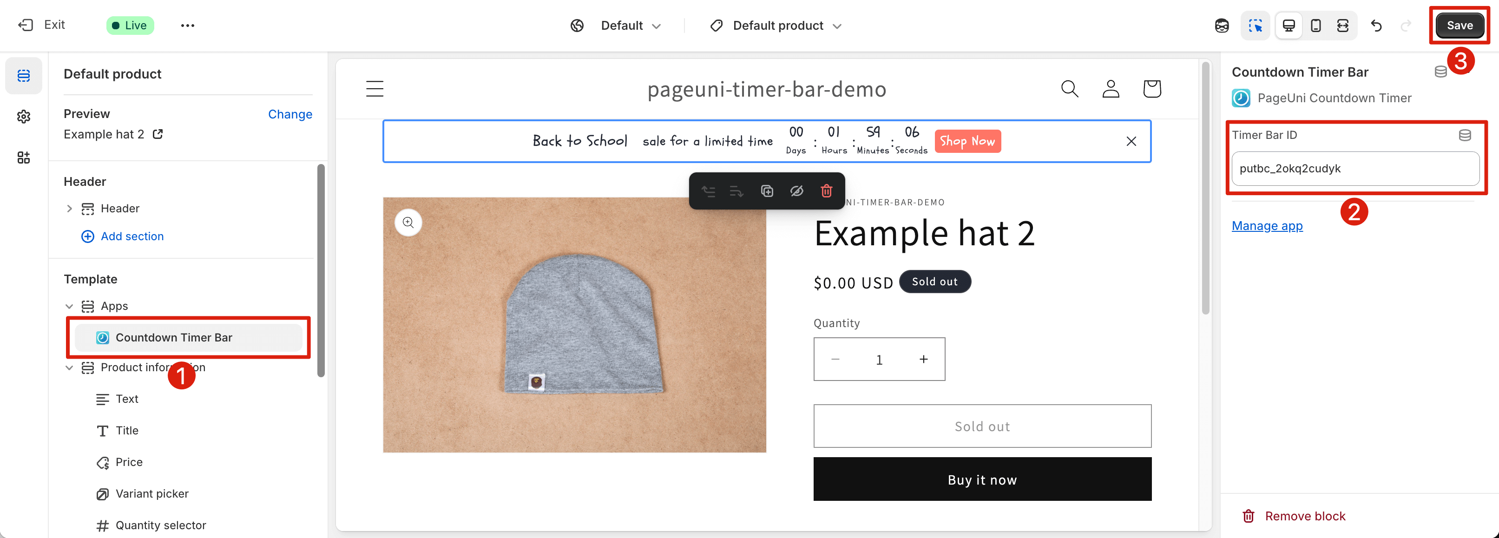Image resolution: width=1499 pixels, height=538 pixels.
Task: Expand the Header section chevron
Action: pyautogui.click(x=69, y=209)
